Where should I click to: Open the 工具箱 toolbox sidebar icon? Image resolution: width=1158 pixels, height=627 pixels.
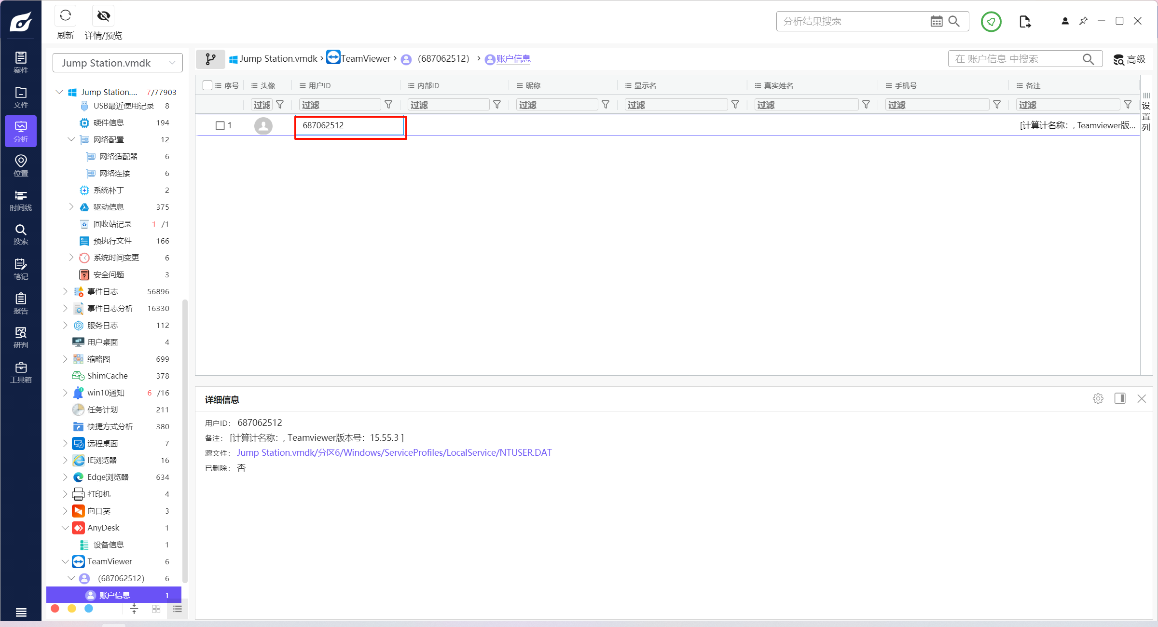(21, 372)
